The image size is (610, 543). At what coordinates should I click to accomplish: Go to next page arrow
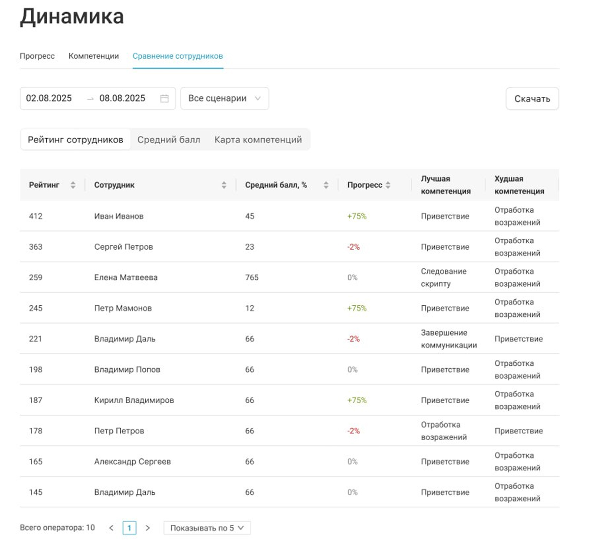(147, 528)
